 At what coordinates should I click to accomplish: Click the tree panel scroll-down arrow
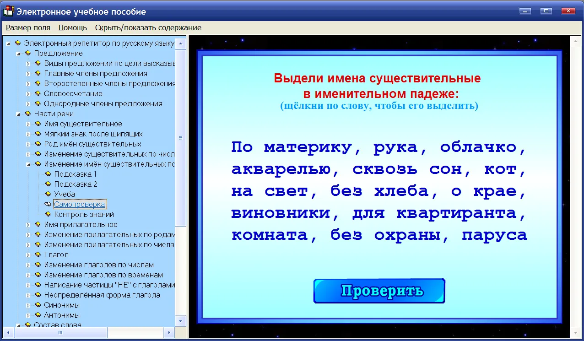181,321
